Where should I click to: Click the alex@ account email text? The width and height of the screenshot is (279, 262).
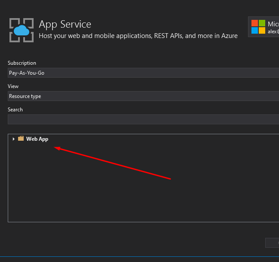click(273, 32)
